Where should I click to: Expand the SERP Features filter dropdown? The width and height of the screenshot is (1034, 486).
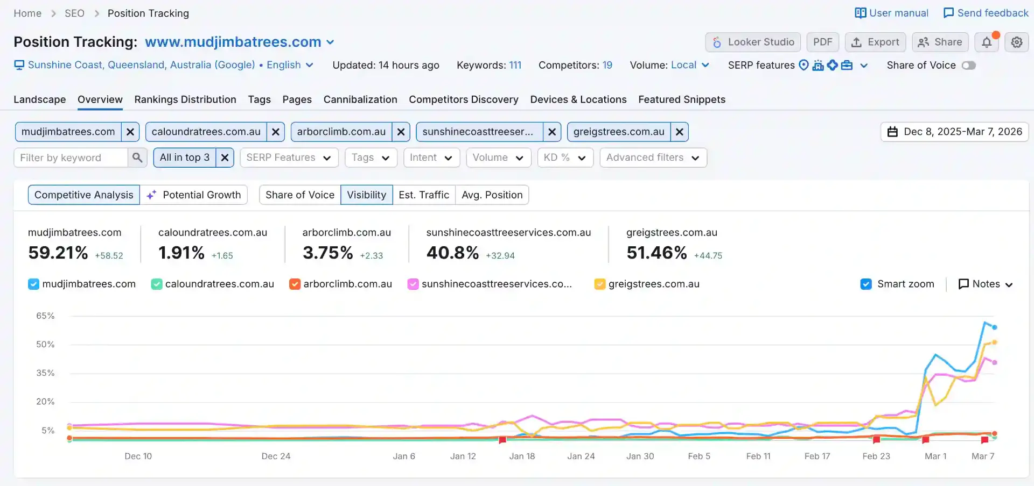pos(289,158)
